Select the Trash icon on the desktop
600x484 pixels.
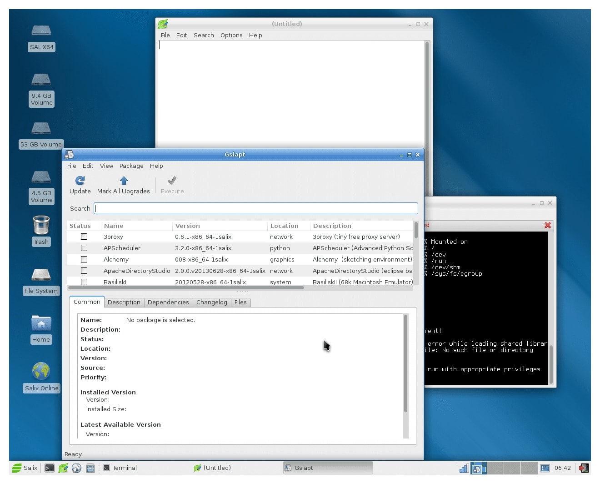41,225
